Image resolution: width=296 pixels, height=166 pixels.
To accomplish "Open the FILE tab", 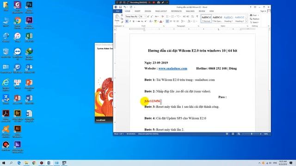I will pyautogui.click(x=117, y=11).
